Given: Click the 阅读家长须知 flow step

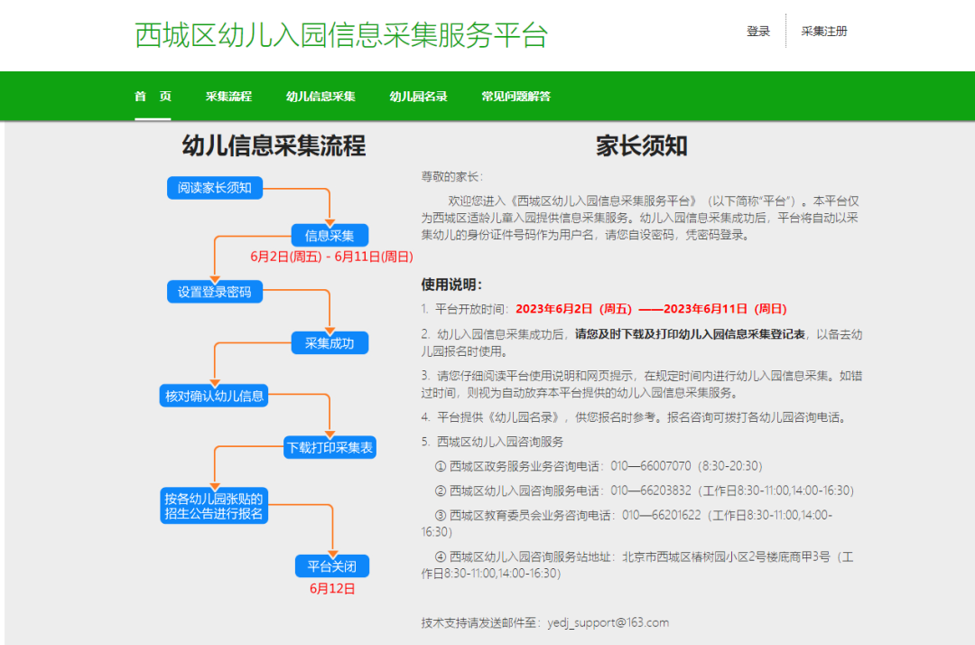Looking at the screenshot, I should pos(215,188).
